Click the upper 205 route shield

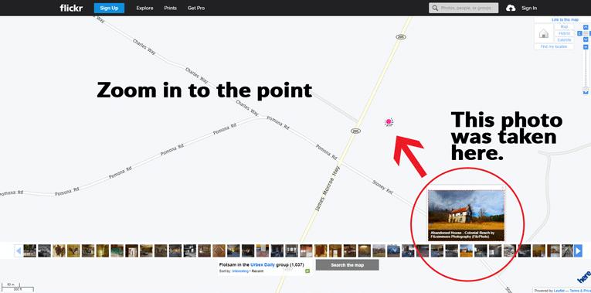pos(401,36)
